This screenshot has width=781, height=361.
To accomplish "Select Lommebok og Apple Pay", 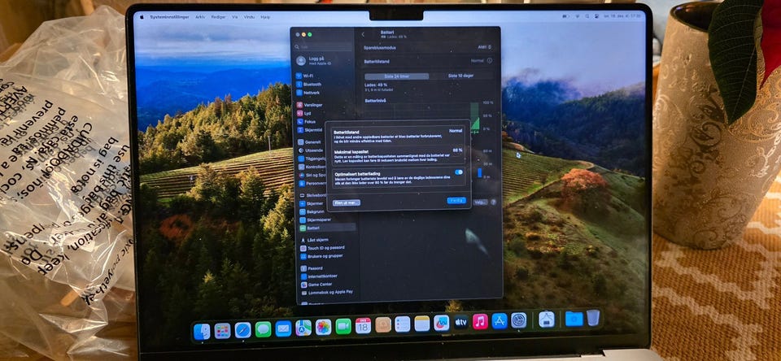I will click(327, 292).
